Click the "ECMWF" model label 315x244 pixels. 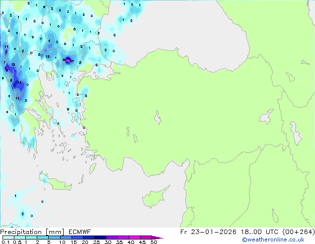pos(79,232)
